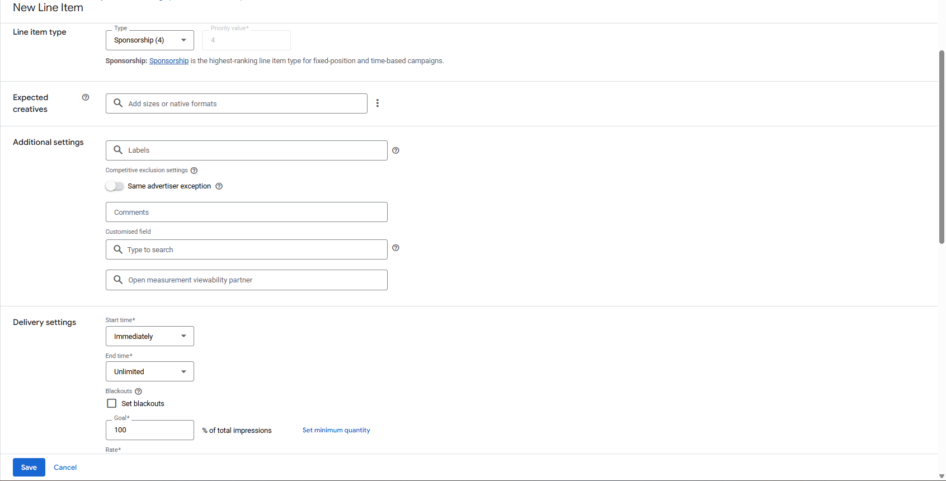This screenshot has width=946, height=481.
Task: Click into the Comments text field
Action: 246,212
